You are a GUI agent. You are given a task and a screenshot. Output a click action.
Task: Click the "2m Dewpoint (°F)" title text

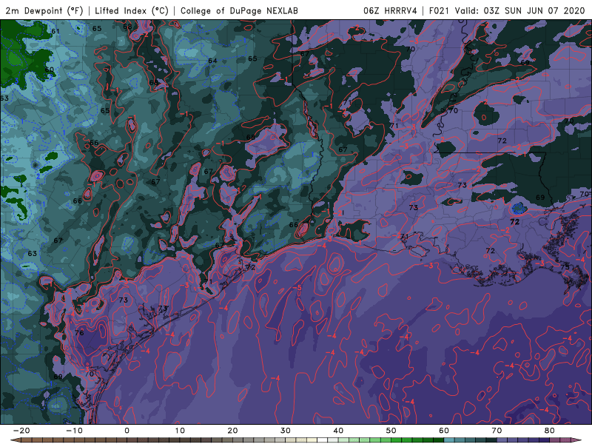44,10
